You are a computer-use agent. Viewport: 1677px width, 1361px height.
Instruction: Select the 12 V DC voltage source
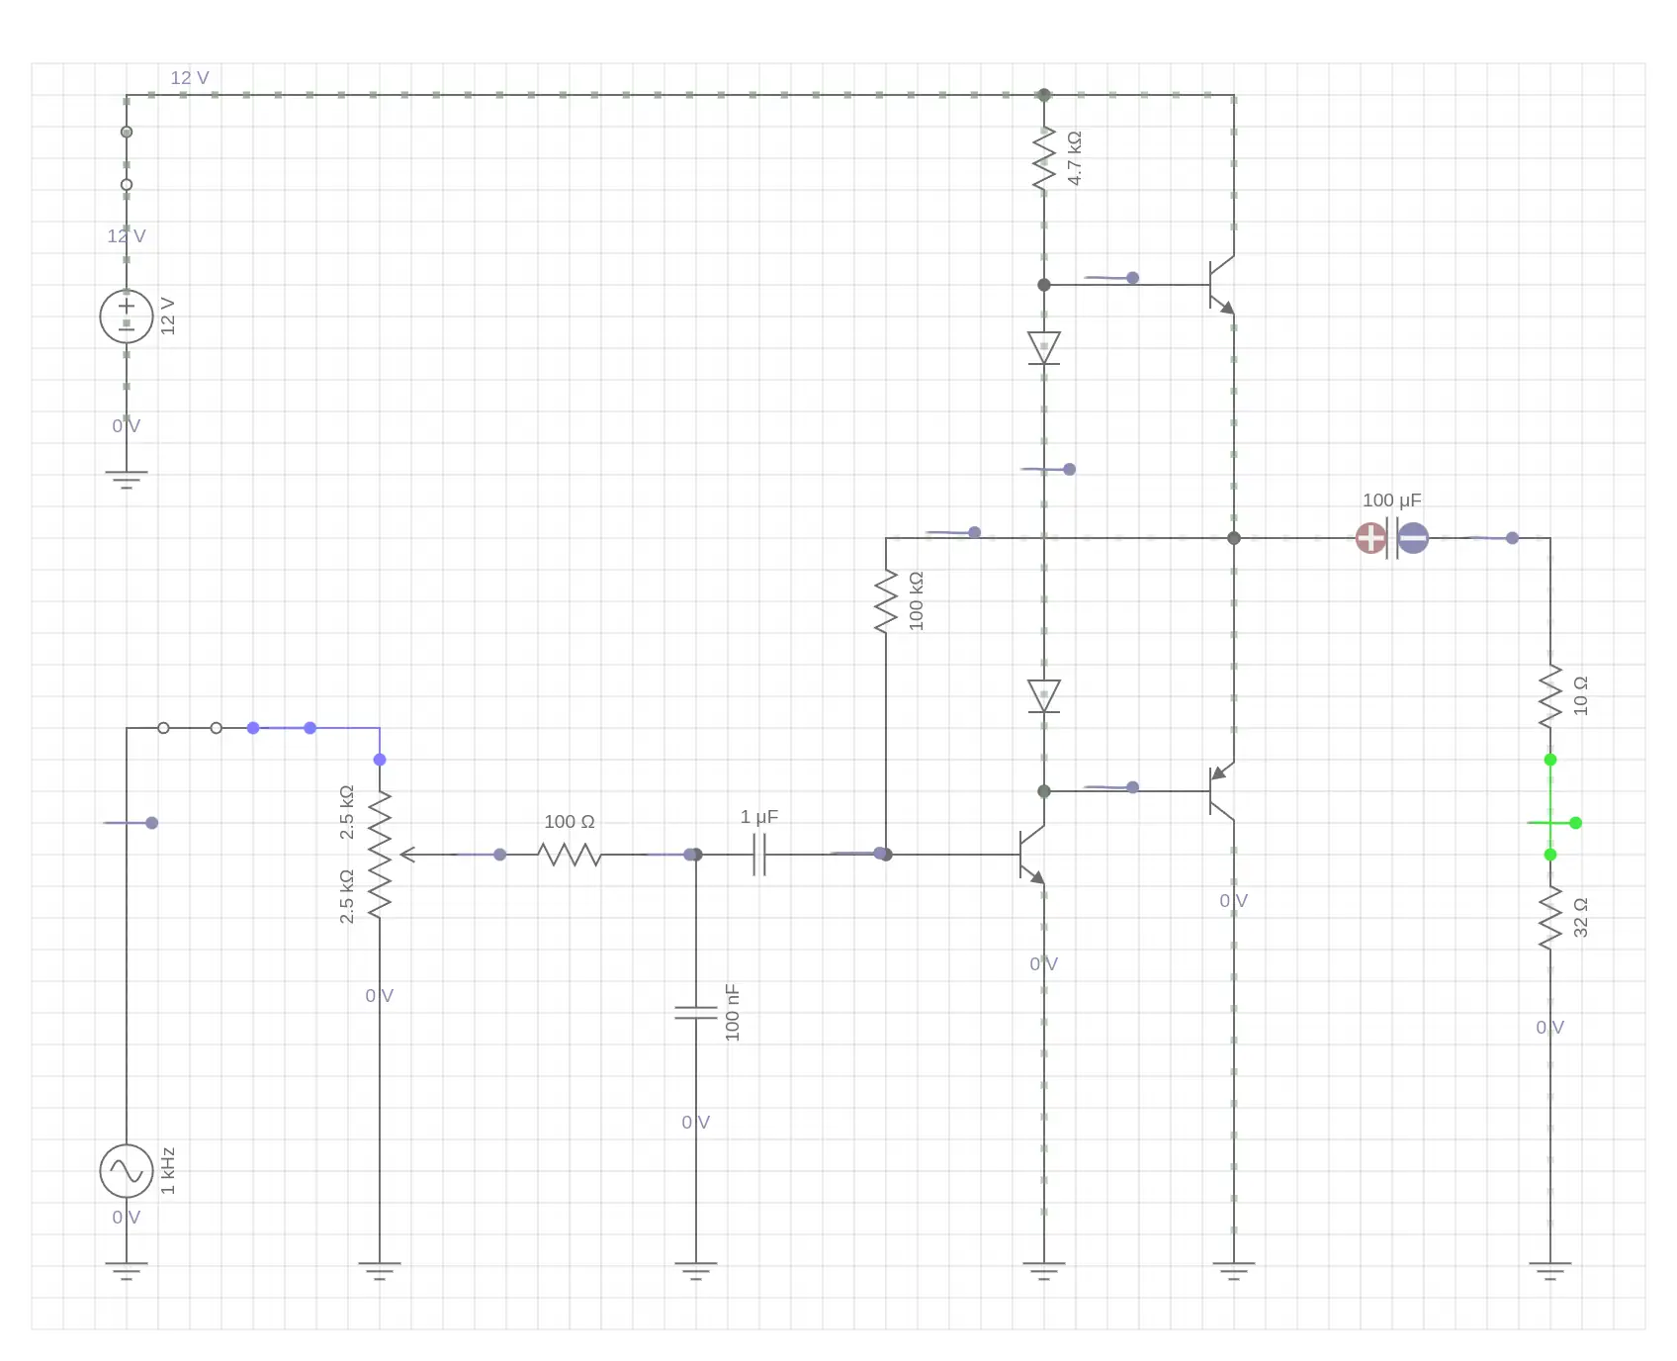[x=127, y=317]
